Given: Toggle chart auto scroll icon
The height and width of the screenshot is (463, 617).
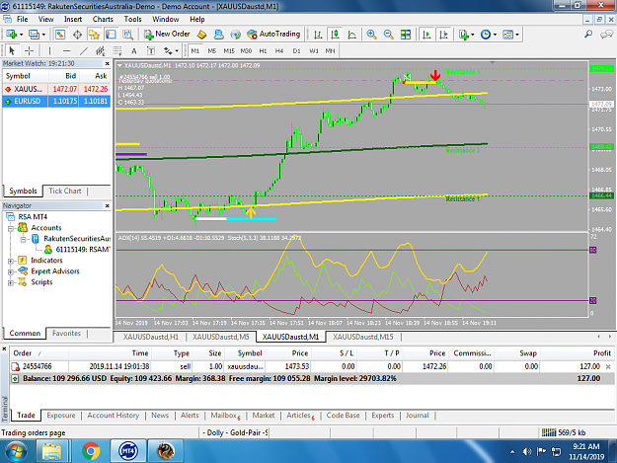Looking at the screenshot, I should point(426,35).
